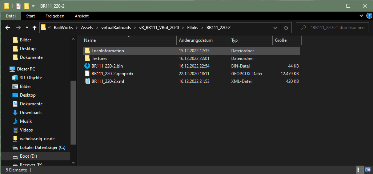Viewport: 373px width, 174px height.
Task: Click type XML-Datei
Action: [x=241, y=81]
